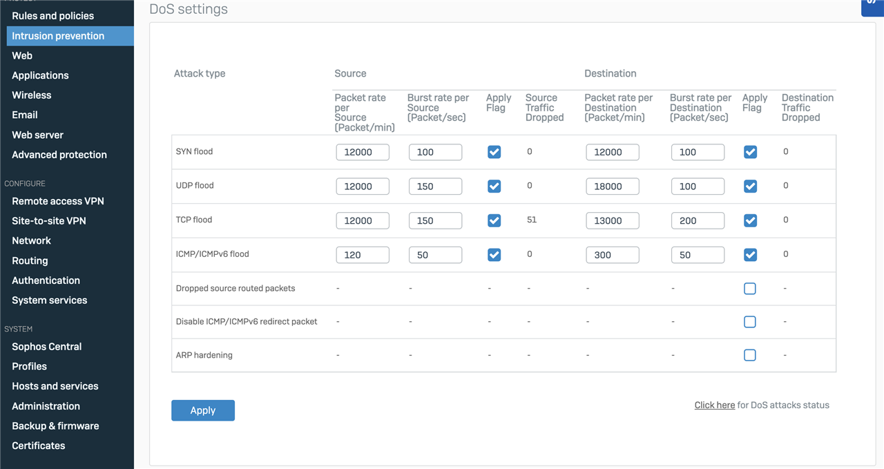Toggle SYN flood destination Apply Flag checkbox
This screenshot has height=469, width=884.
751,152
